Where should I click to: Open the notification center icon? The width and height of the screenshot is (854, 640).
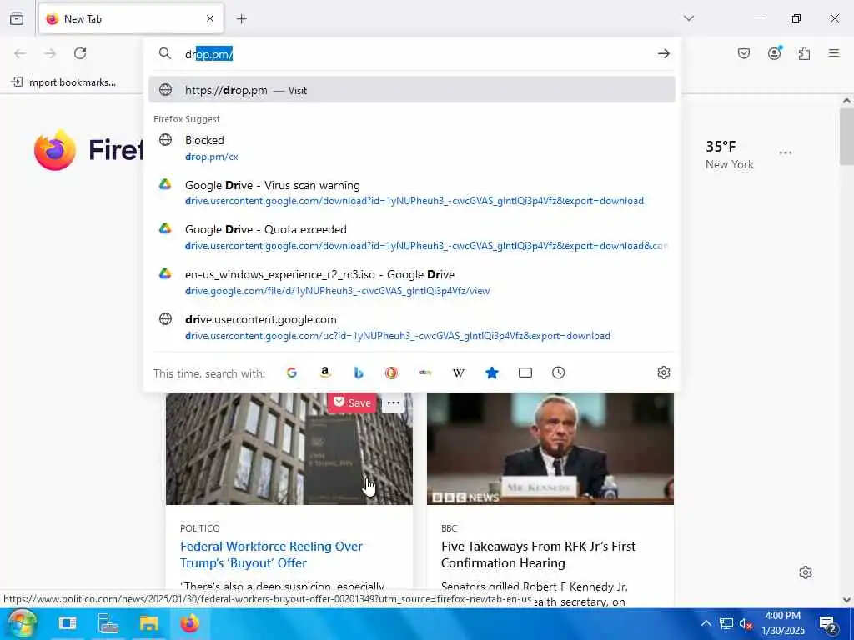(x=828, y=624)
